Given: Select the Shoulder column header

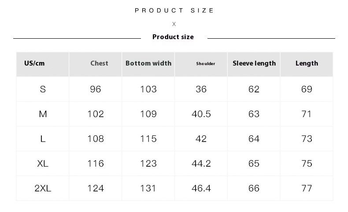Looking at the screenshot, I should (x=206, y=64).
